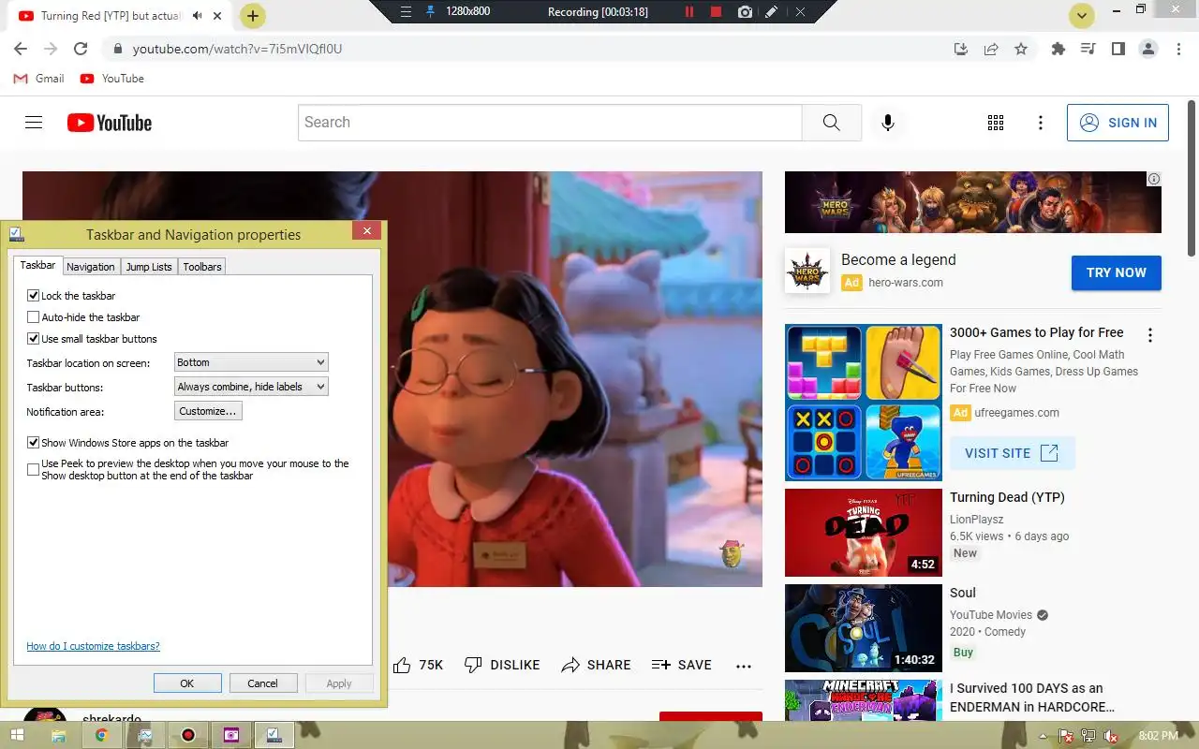Viewport: 1199px width, 749px height.
Task: Save the video to a playlist
Action: pyautogui.click(x=681, y=665)
